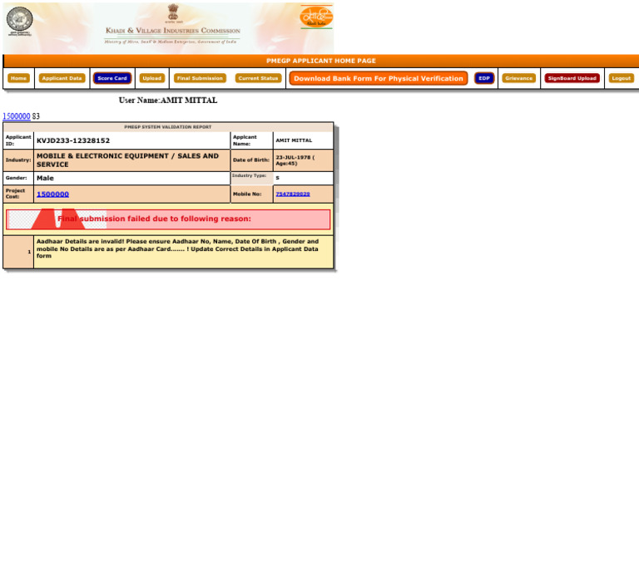Image resolution: width=639 pixels, height=571 pixels.
Task: Follow the 1500000 link above the validation report
Action: click(x=17, y=116)
